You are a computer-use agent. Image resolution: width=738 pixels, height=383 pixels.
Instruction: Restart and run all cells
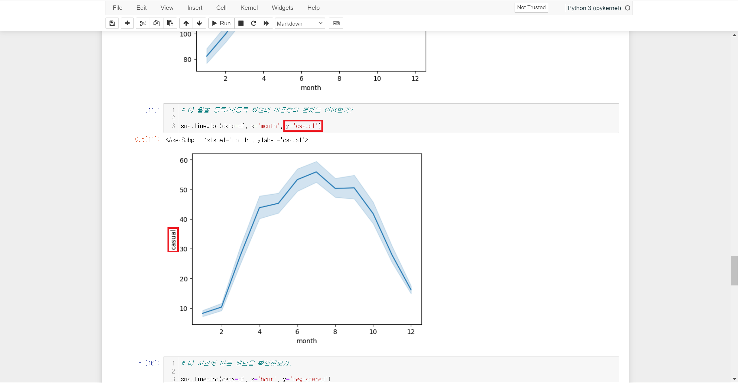coord(266,23)
